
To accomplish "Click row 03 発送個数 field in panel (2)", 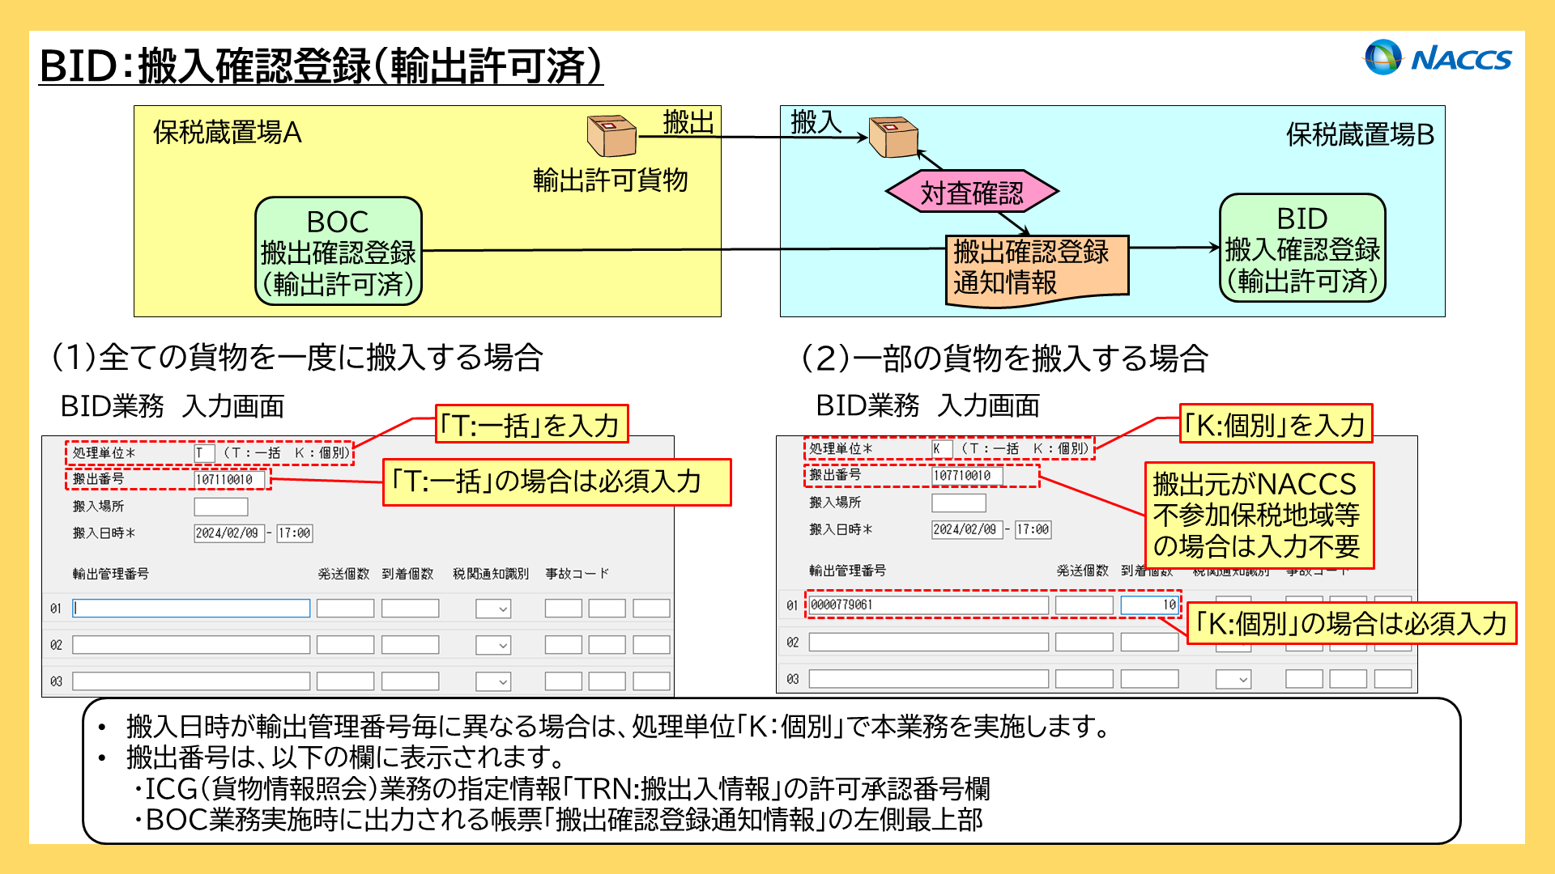I will pos(1084,678).
